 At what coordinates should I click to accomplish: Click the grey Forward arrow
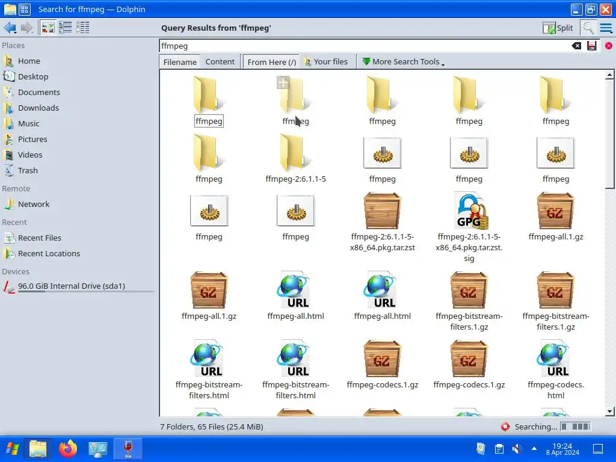coord(26,28)
